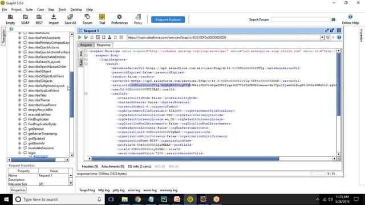Open the Desktop menu

(x=76, y=10)
